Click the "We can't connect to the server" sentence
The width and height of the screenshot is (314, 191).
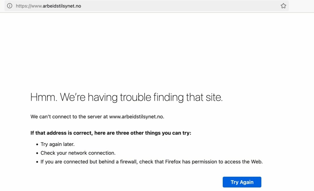(69, 116)
